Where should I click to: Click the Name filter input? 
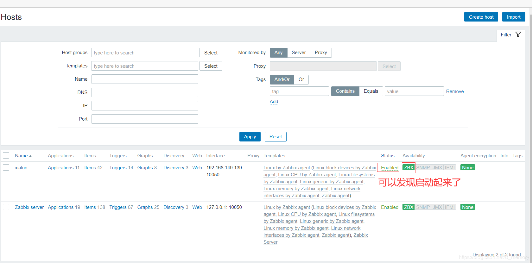[145, 79]
